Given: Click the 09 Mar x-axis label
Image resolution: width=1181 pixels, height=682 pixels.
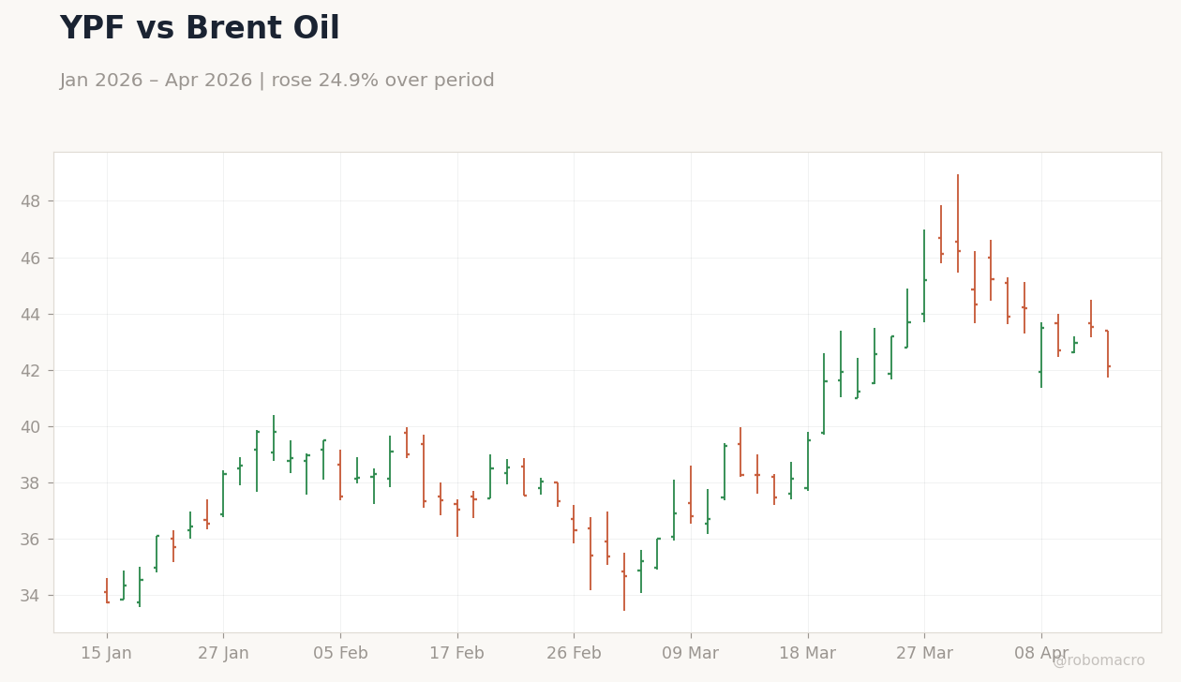Looking at the screenshot, I should [691, 654].
